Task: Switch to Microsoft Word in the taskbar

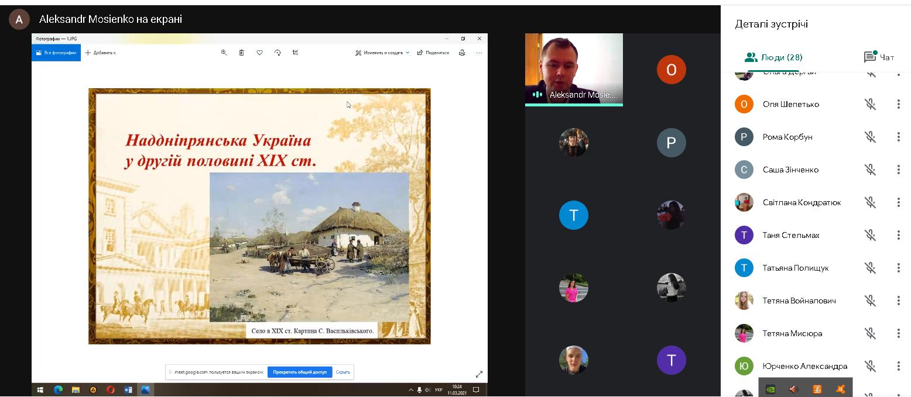Action: click(128, 389)
